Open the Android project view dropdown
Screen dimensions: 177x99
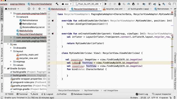coord(12,9)
